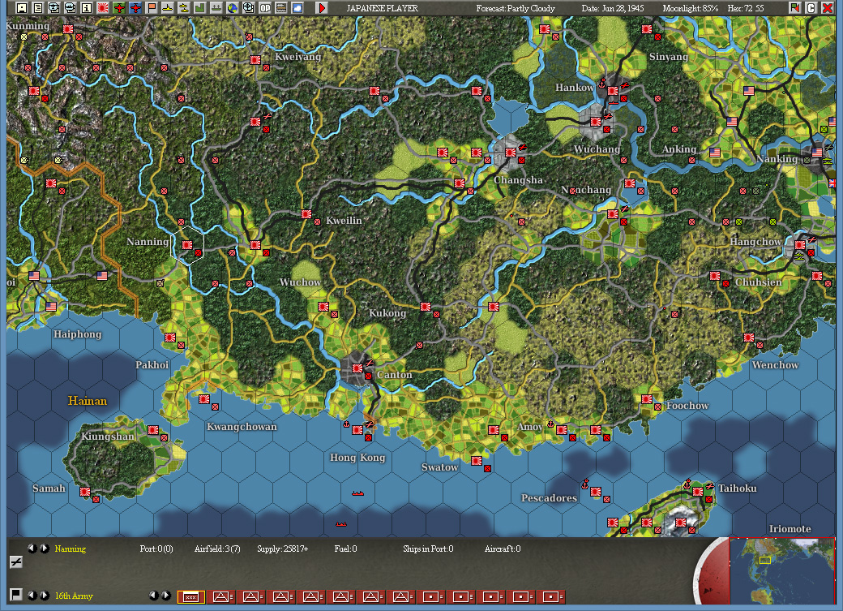This screenshot has height=611, width=843.
Task: Click the black flag icon beside 16th Army
Action: point(16,594)
